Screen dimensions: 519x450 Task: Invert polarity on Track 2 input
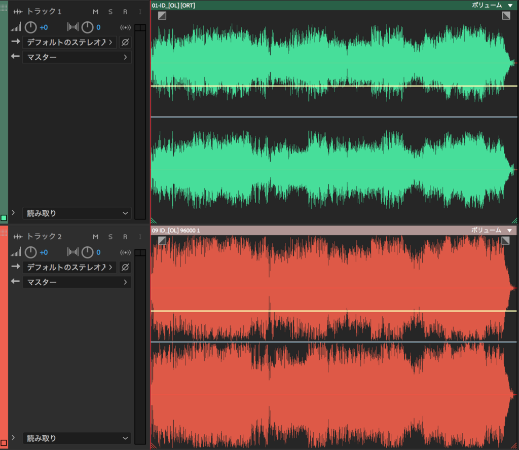click(x=125, y=268)
